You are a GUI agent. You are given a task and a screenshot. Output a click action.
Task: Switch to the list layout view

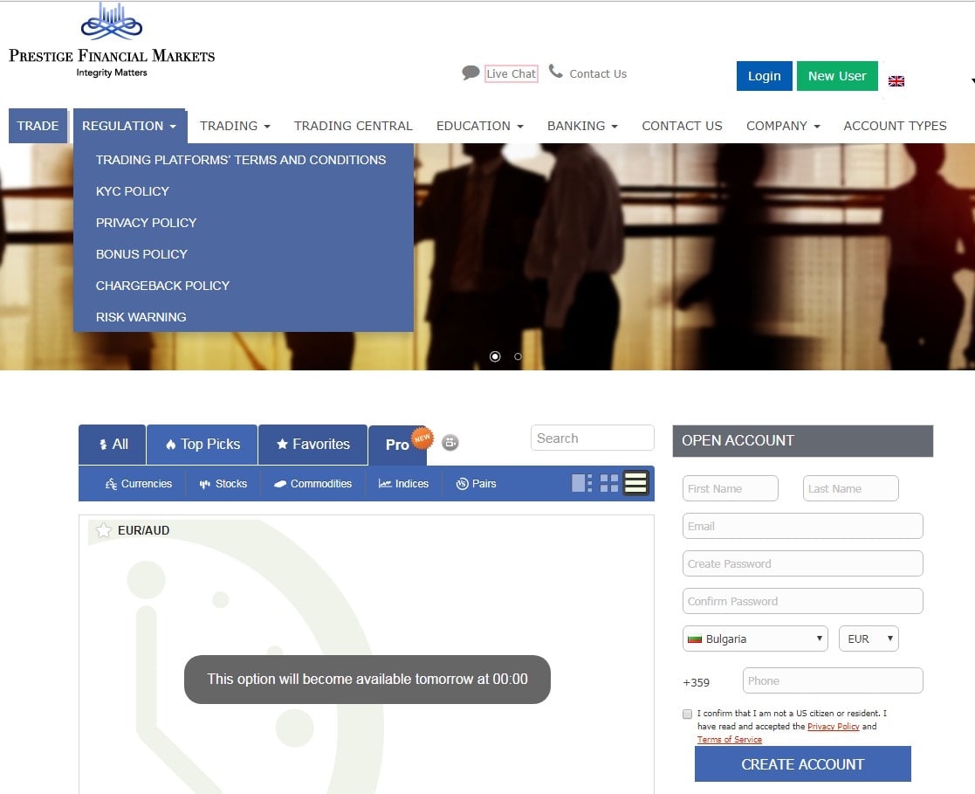coord(635,483)
